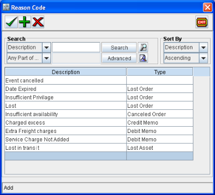Click the green checkmark save icon

tap(12, 22)
